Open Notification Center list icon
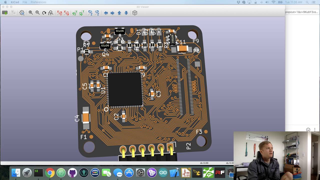 click(314, 2)
